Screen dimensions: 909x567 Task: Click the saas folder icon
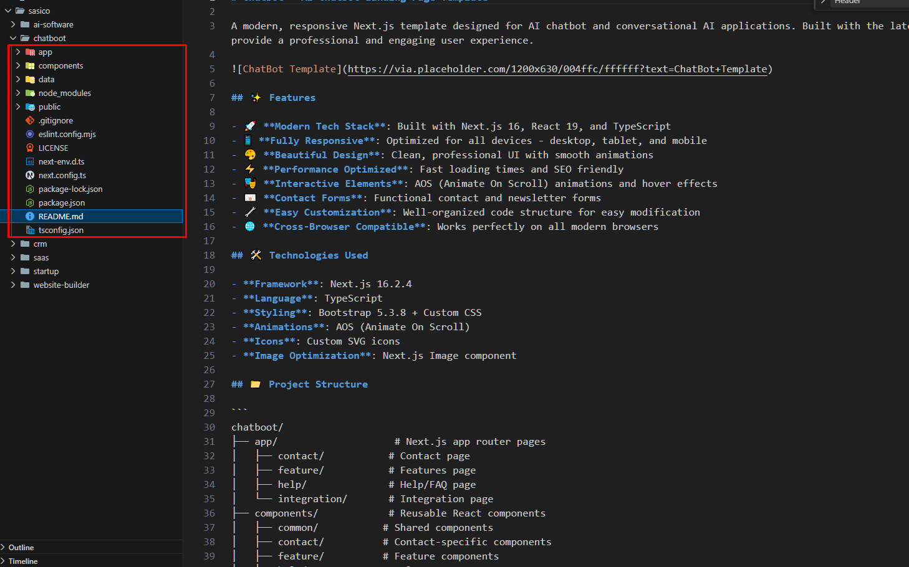coord(25,258)
